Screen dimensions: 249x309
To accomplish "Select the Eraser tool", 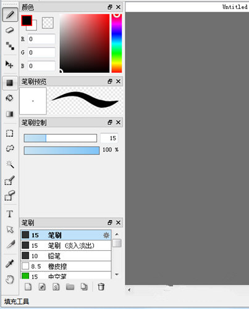I will click(x=10, y=30).
